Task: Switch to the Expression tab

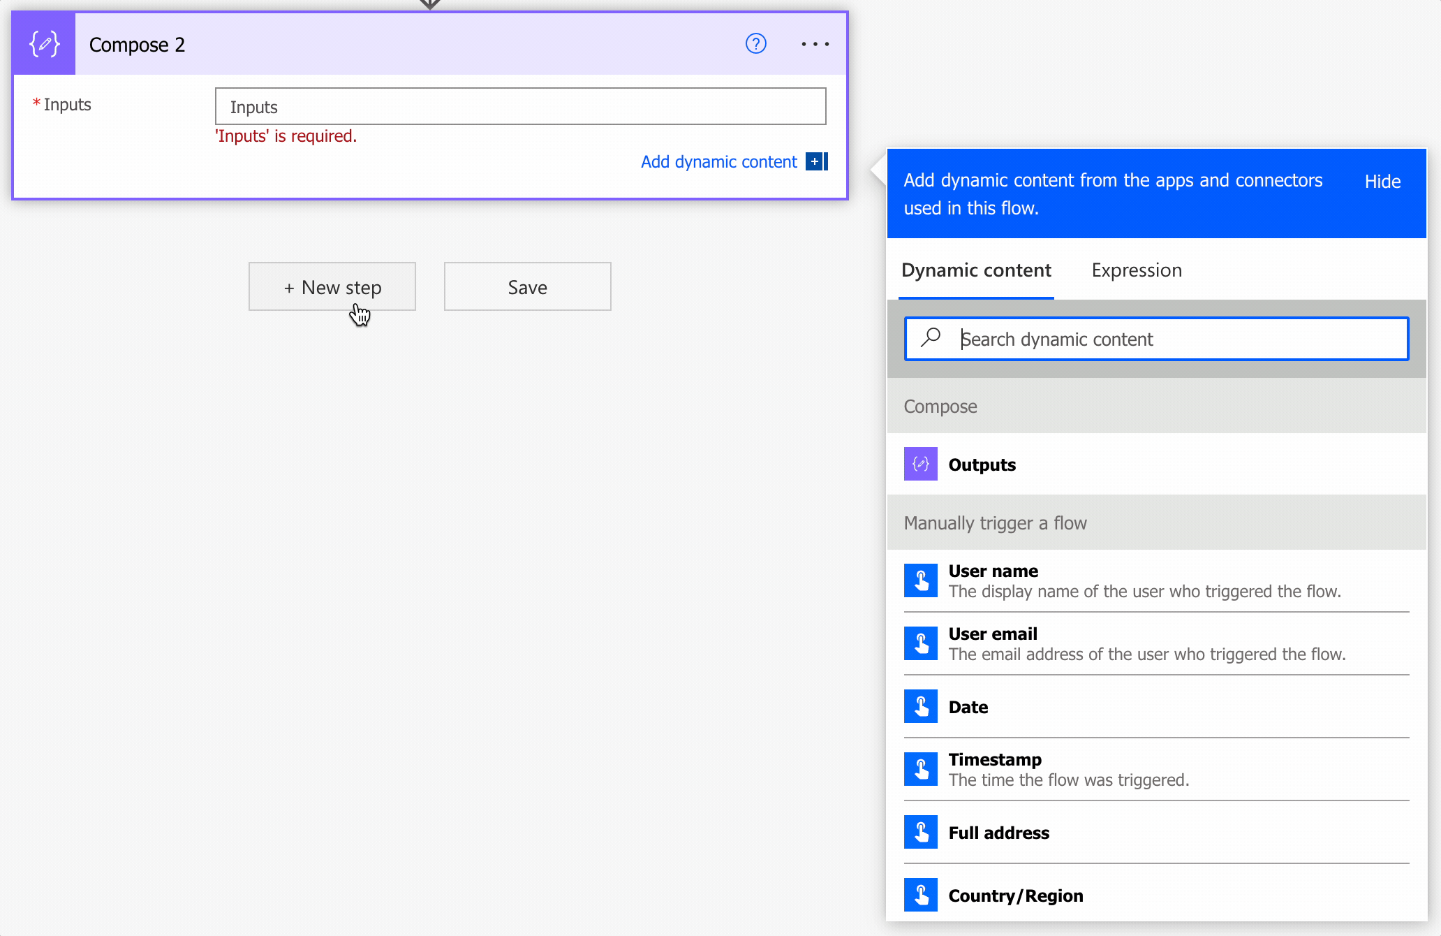Action: (1136, 270)
